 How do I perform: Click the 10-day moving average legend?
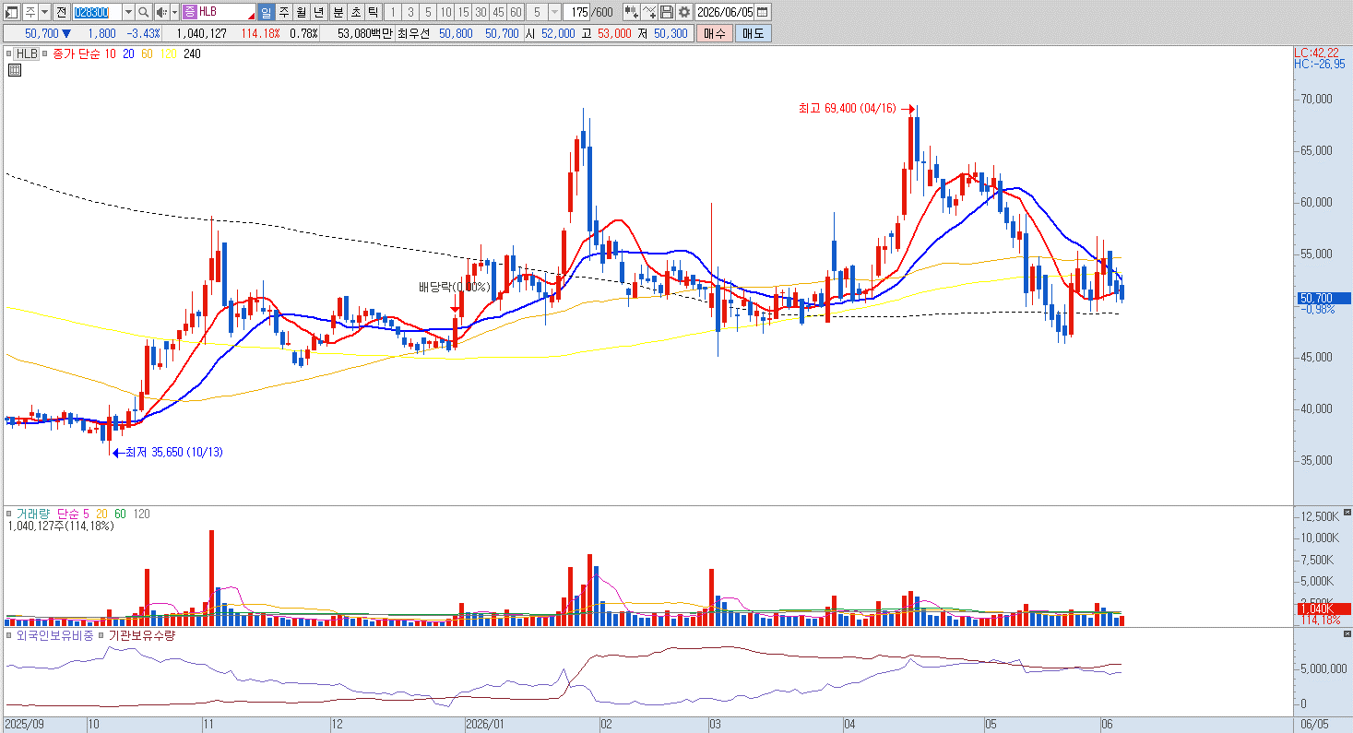(110, 53)
